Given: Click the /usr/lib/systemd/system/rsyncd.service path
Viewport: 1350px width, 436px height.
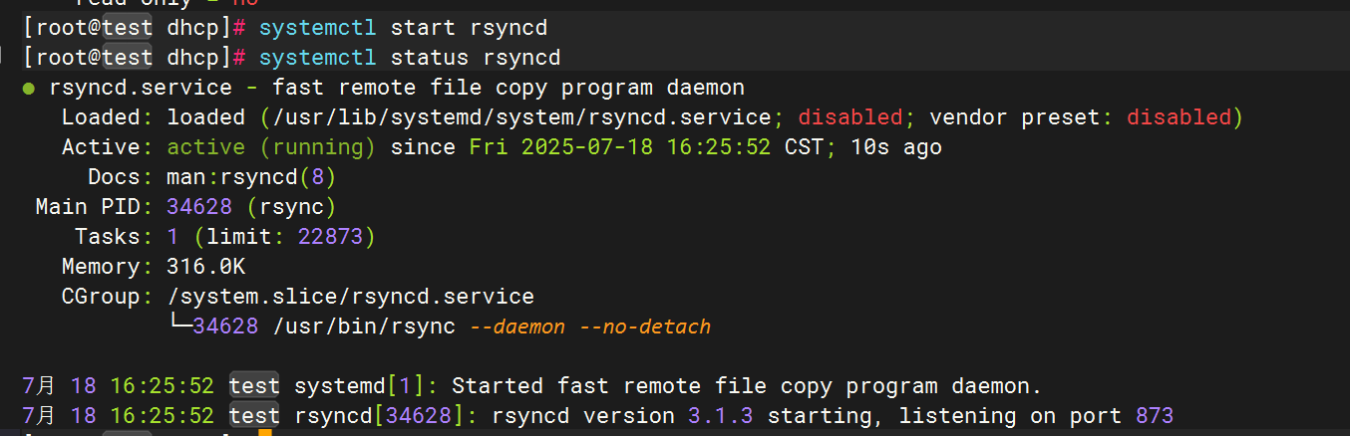Looking at the screenshot, I should [521, 117].
